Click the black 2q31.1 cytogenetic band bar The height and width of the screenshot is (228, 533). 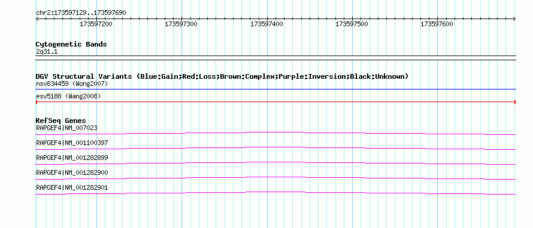pyautogui.click(x=275, y=58)
